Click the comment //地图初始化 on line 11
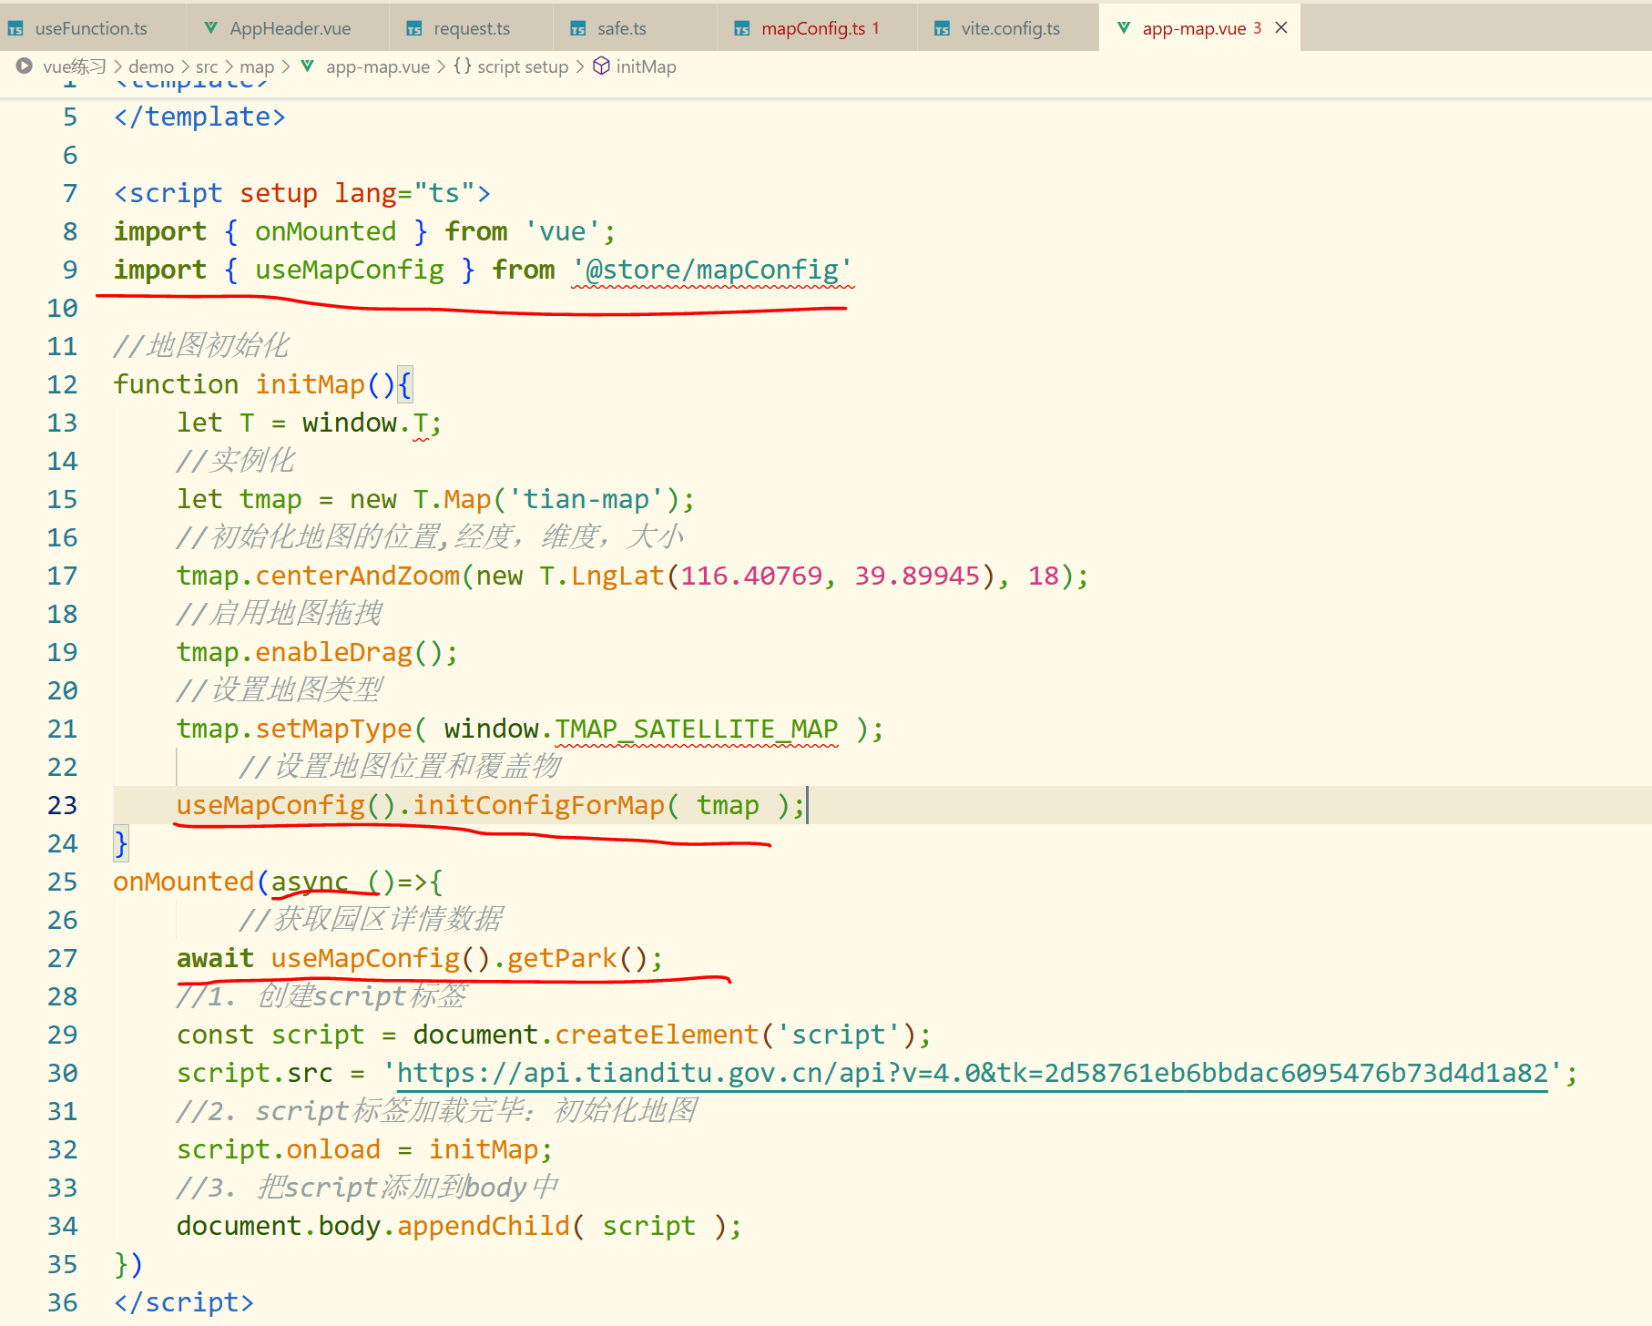Image resolution: width=1652 pixels, height=1326 pixels. pos(200,346)
